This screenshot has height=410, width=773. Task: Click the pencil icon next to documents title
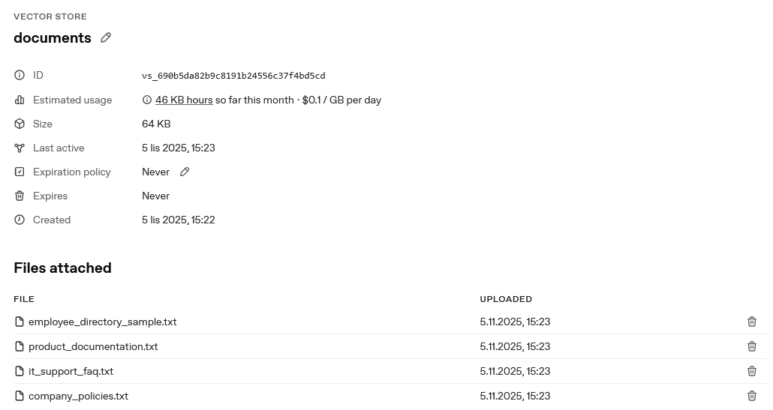point(106,37)
